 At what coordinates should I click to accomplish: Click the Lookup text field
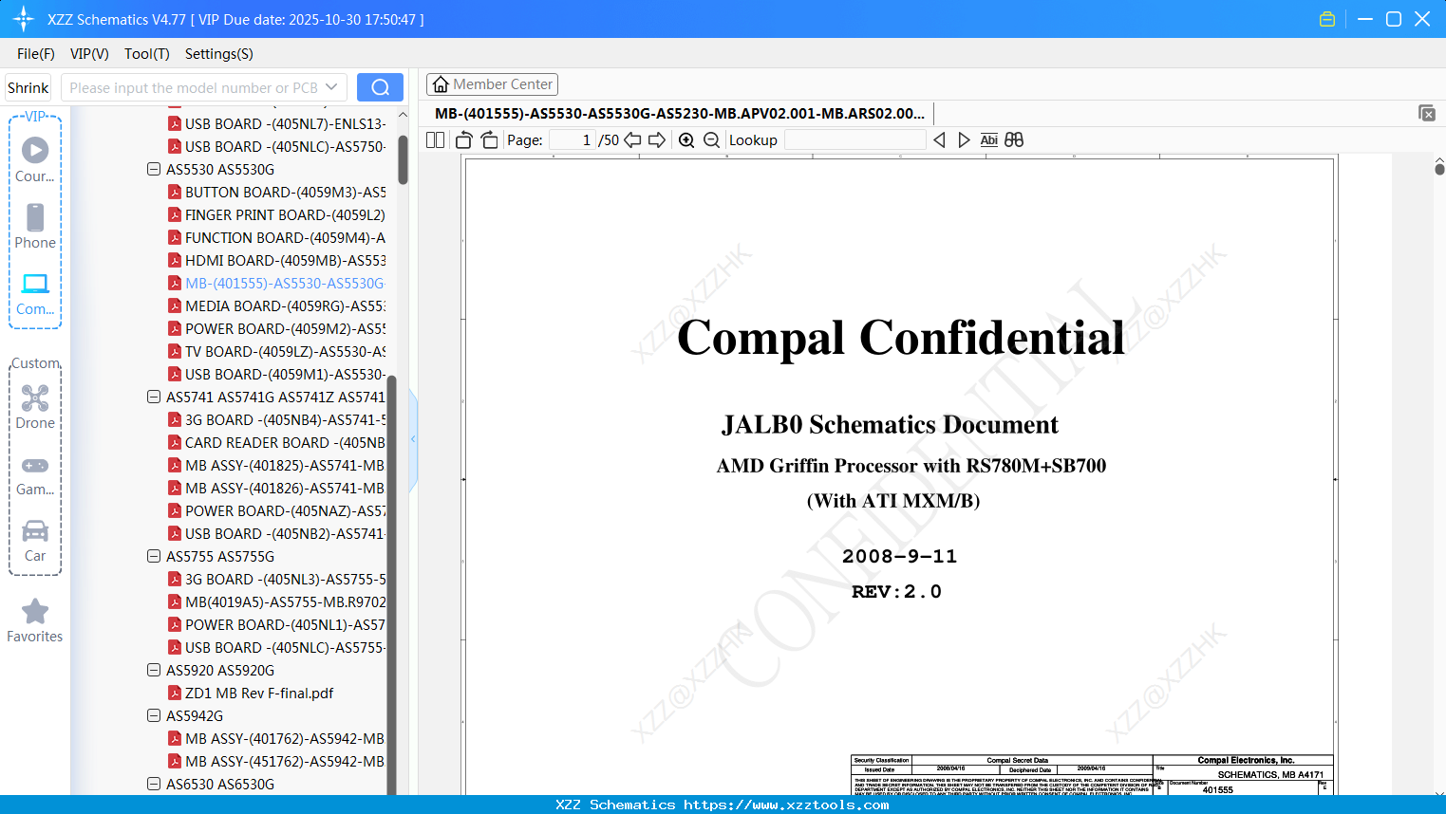tap(855, 140)
